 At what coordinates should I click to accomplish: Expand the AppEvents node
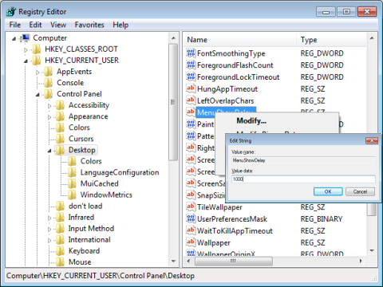point(38,73)
